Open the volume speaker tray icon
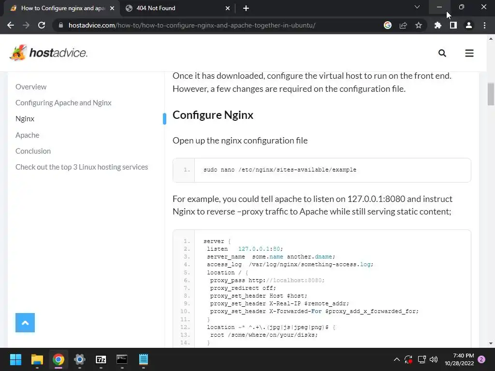Screen dimensions: 495x371 pos(434,359)
